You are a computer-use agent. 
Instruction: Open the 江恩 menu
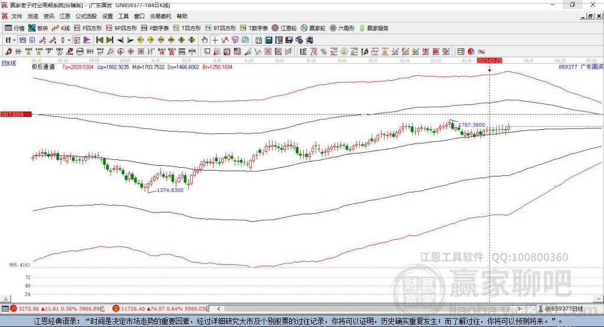click(x=65, y=16)
